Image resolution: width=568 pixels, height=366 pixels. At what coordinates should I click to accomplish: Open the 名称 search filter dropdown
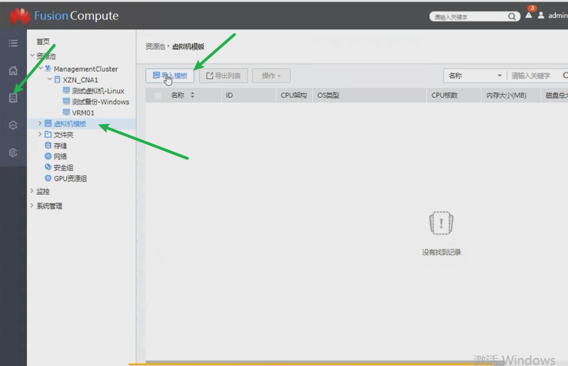click(475, 76)
